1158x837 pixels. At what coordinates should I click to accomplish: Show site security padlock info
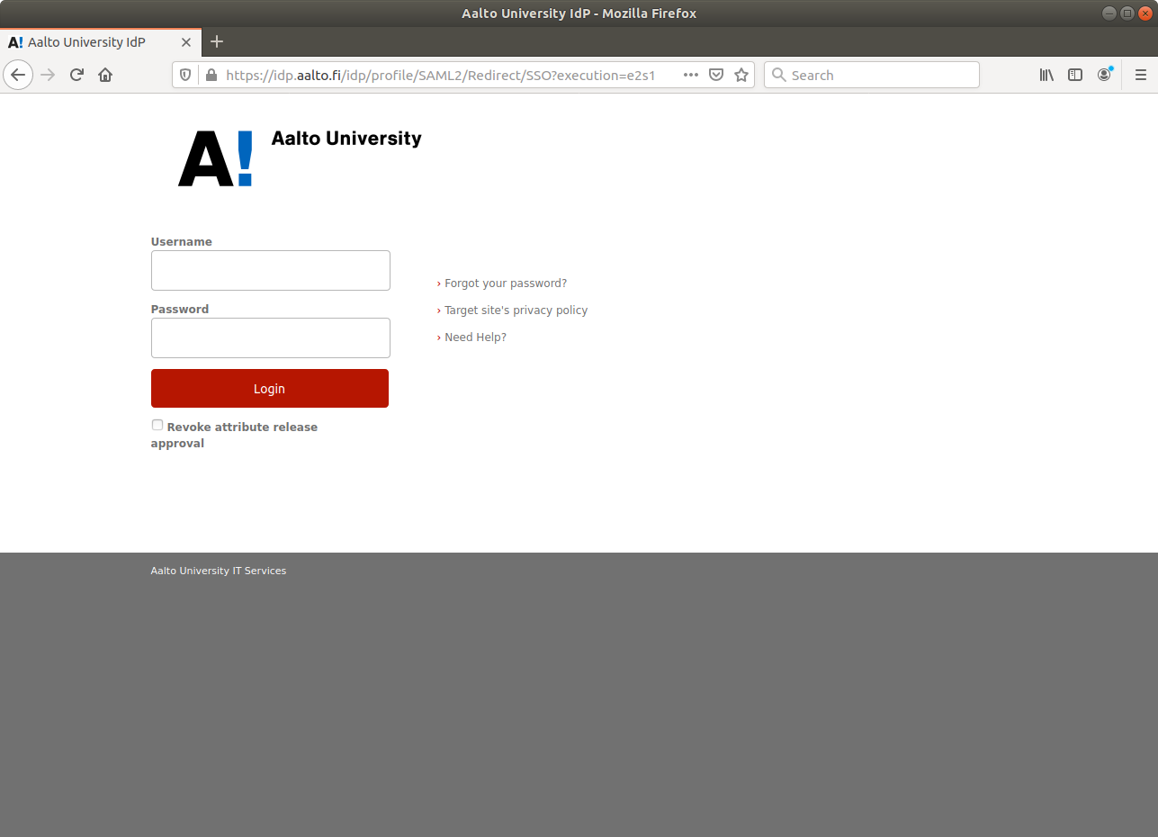tap(211, 76)
